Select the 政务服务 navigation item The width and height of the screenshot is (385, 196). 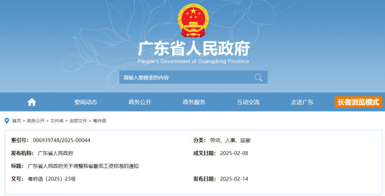pyautogui.click(x=194, y=102)
